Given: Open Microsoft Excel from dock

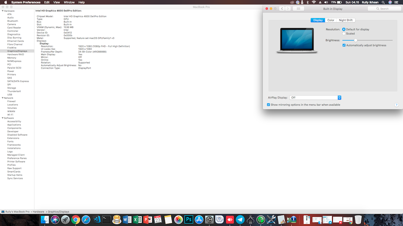Looking at the screenshot, I should point(137,220).
